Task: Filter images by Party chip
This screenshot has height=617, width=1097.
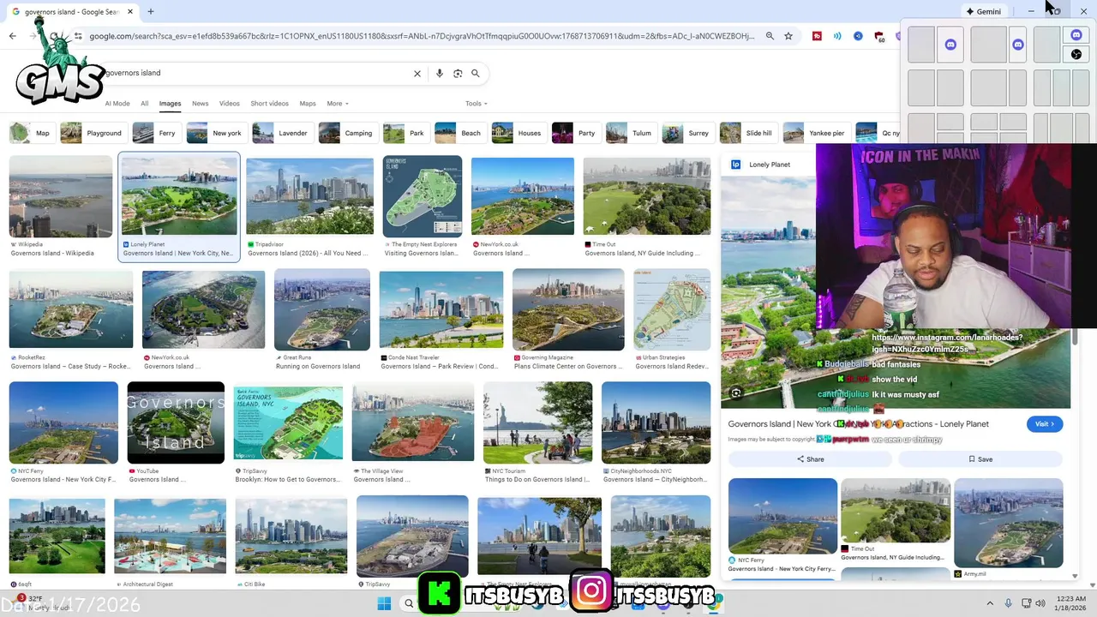Action: click(575, 133)
